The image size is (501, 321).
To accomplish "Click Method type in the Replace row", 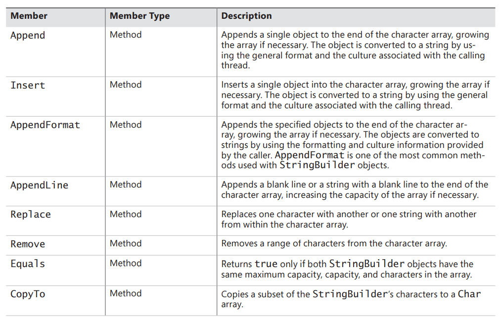I will click(126, 214).
